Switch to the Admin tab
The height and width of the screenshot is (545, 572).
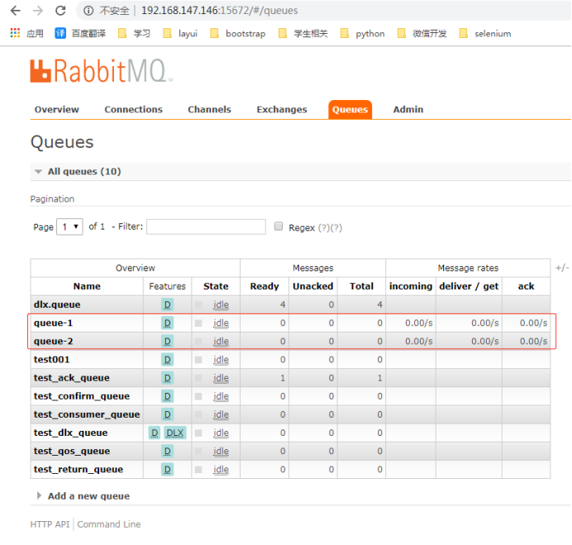point(408,109)
